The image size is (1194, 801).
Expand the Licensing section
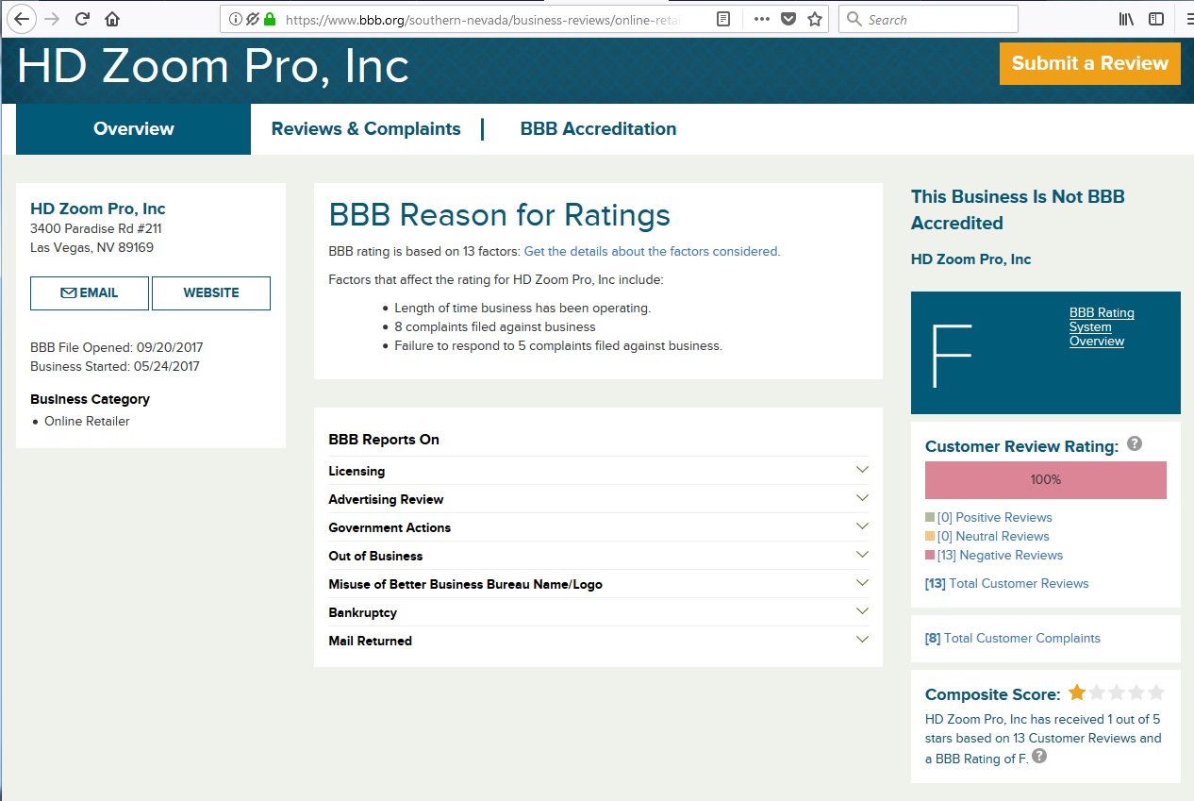point(598,471)
